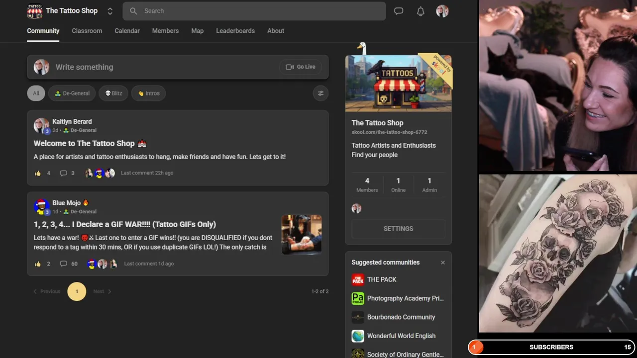637x358 pixels.
Task: View the 1 Online count
Action: coord(398,184)
